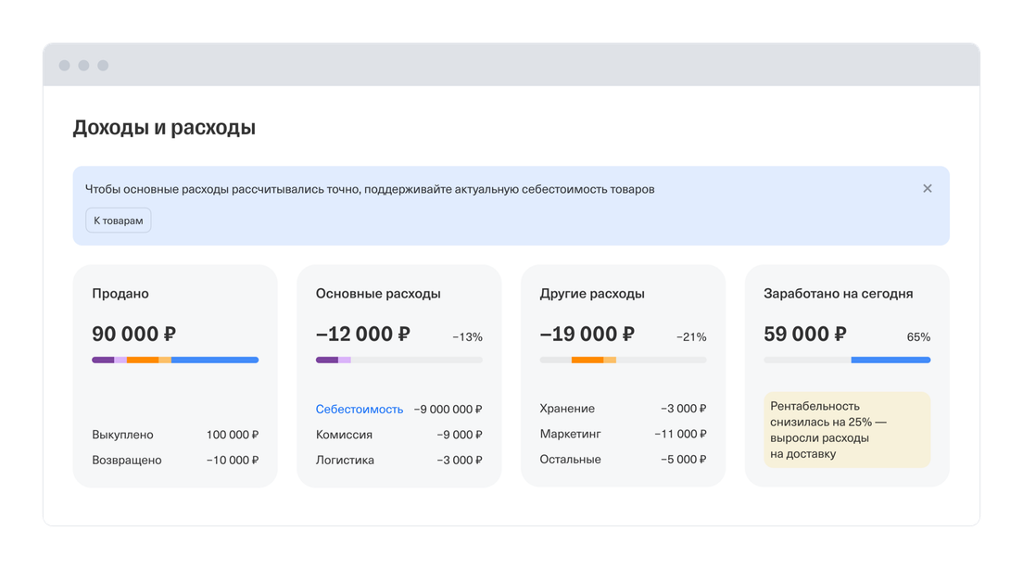Select the 'Выкуплено' row showing 100 000 ₽
This screenshot has width=1023, height=569.
pyautogui.click(x=175, y=435)
